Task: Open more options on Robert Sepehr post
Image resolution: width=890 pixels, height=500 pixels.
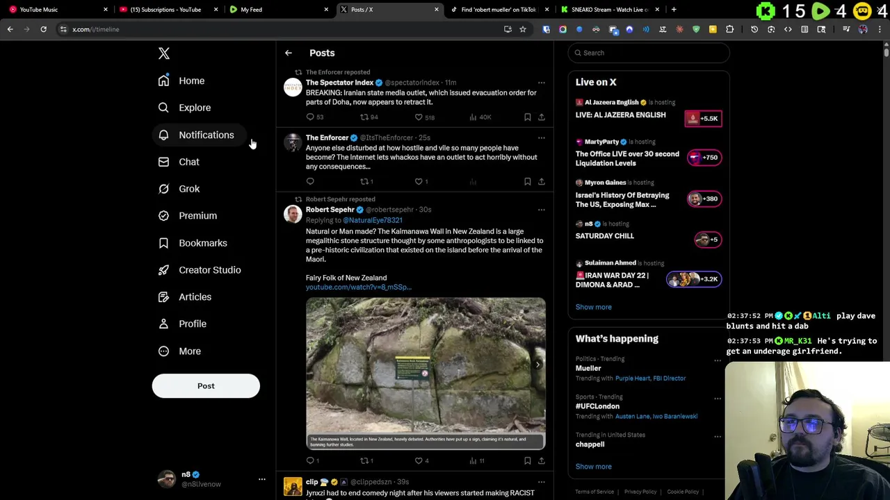Action: click(x=541, y=210)
